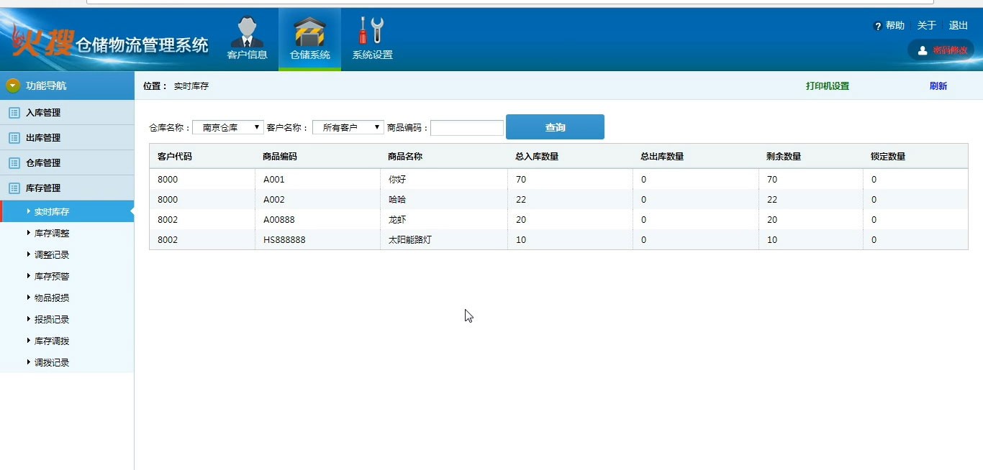Expand the 仓库管理 sidebar section
Image resolution: width=983 pixels, height=470 pixels.
pos(43,163)
